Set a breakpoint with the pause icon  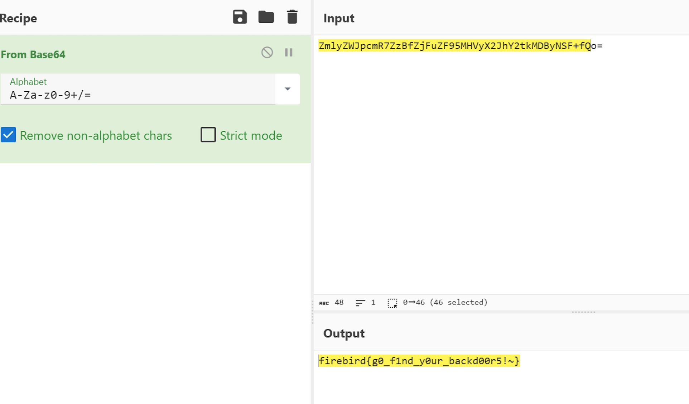289,53
